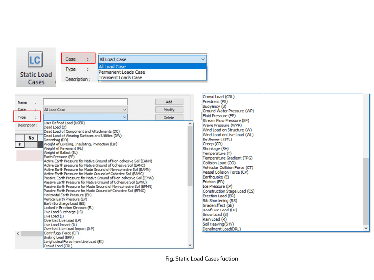The height and width of the screenshot is (280, 374).
Task: Expand the Case combo box in the form
Action: pyautogui.click(x=125, y=110)
